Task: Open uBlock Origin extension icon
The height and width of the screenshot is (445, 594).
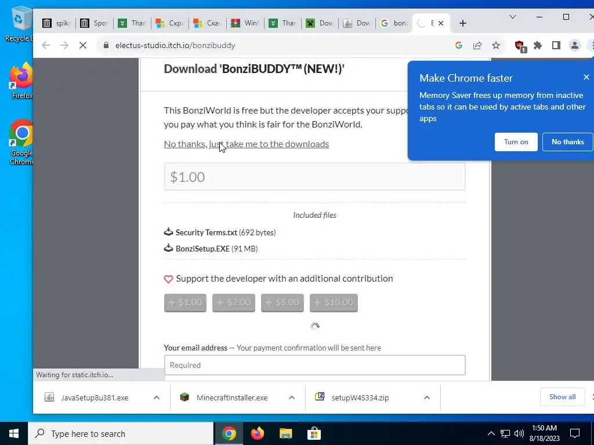Action: pos(520,46)
